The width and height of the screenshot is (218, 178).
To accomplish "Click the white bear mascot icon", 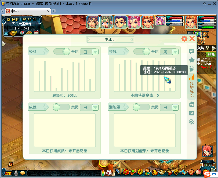I will tap(109, 173).
